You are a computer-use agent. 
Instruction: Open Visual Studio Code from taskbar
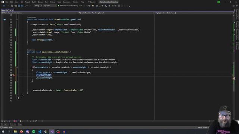coord(40,131)
